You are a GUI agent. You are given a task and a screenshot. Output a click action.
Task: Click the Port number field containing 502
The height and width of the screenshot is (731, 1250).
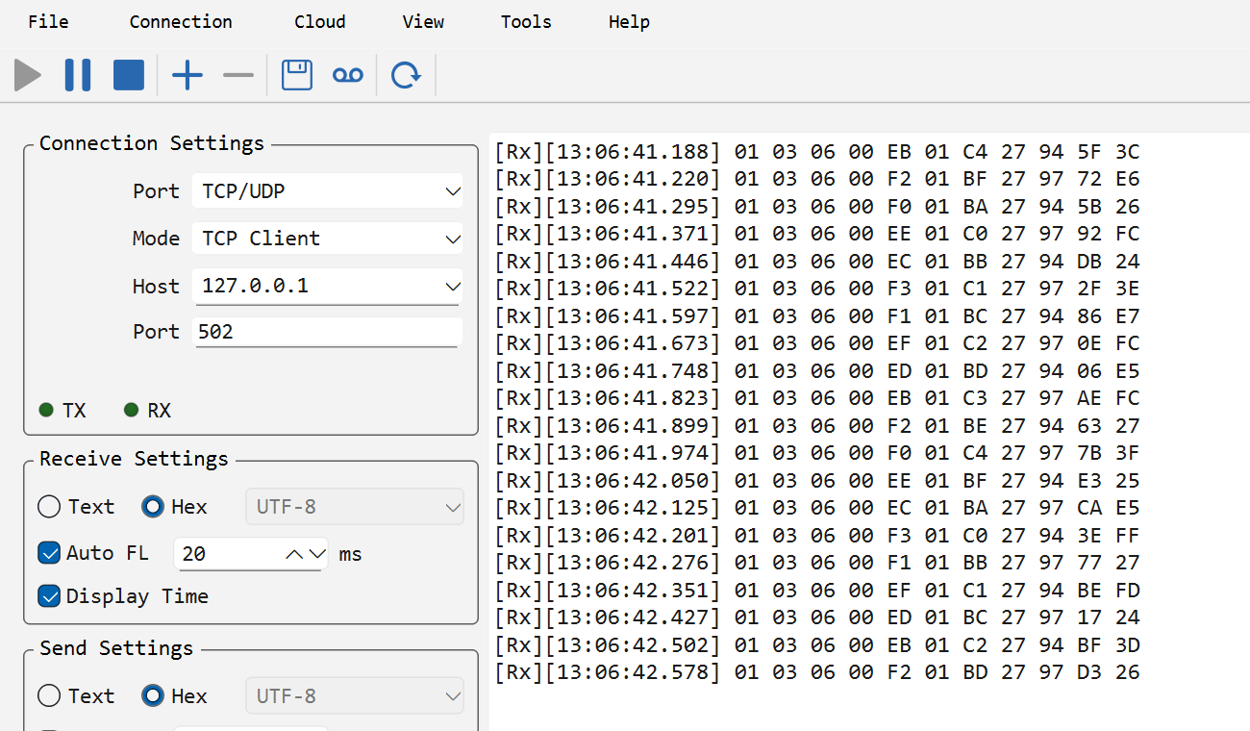(x=327, y=332)
